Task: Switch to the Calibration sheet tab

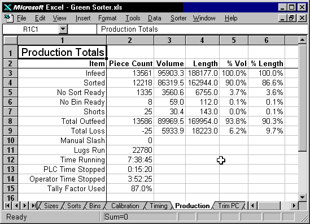Action: coord(125,206)
